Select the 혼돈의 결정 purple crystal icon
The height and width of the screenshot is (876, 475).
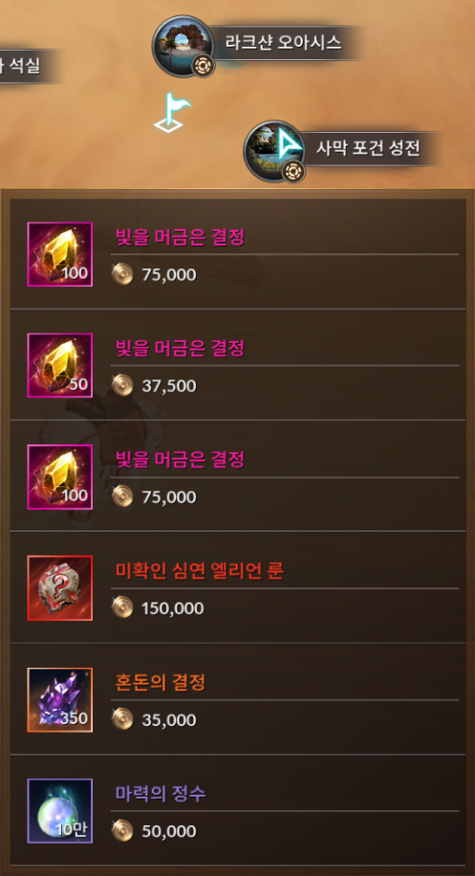pos(60,699)
